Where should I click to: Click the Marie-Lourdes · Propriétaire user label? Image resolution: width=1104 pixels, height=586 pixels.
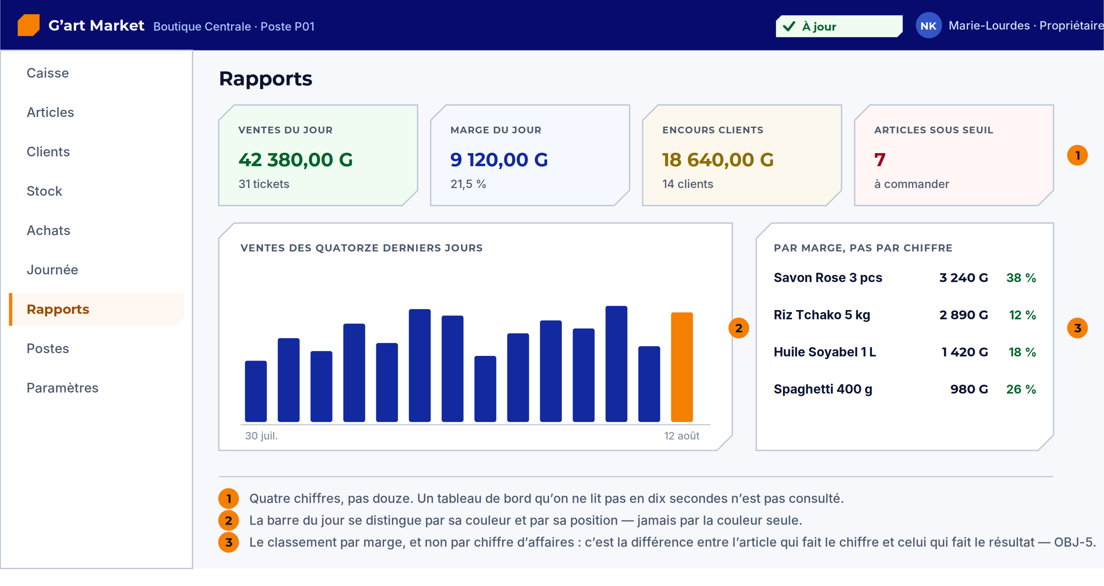tap(1025, 26)
